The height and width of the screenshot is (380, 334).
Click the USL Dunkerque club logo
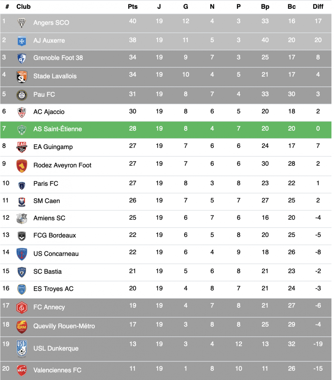[x=22, y=349]
